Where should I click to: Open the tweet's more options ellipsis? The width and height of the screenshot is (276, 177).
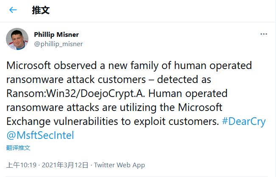[263, 34]
